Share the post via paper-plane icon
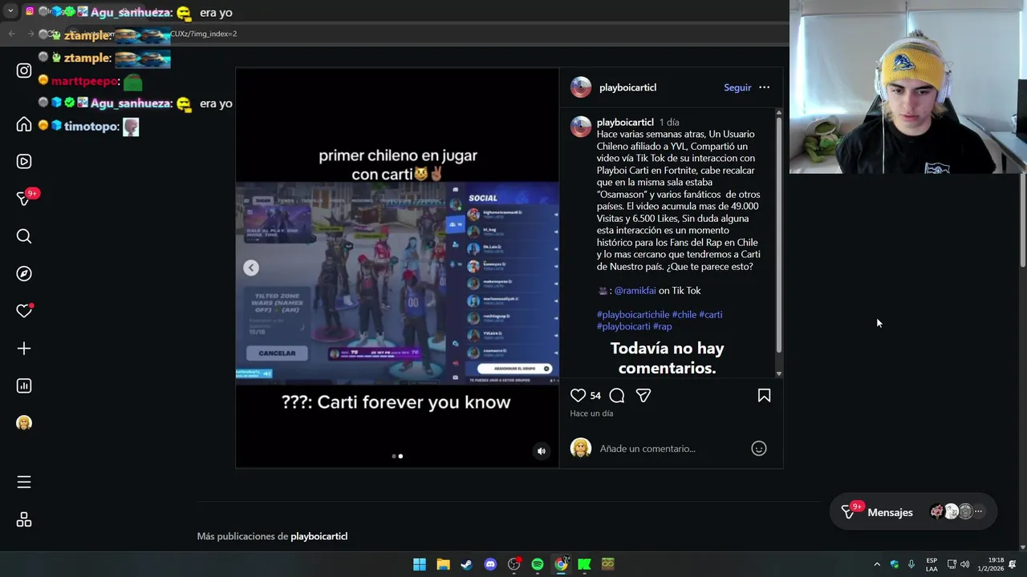Viewport: 1027px width, 577px height. click(643, 395)
